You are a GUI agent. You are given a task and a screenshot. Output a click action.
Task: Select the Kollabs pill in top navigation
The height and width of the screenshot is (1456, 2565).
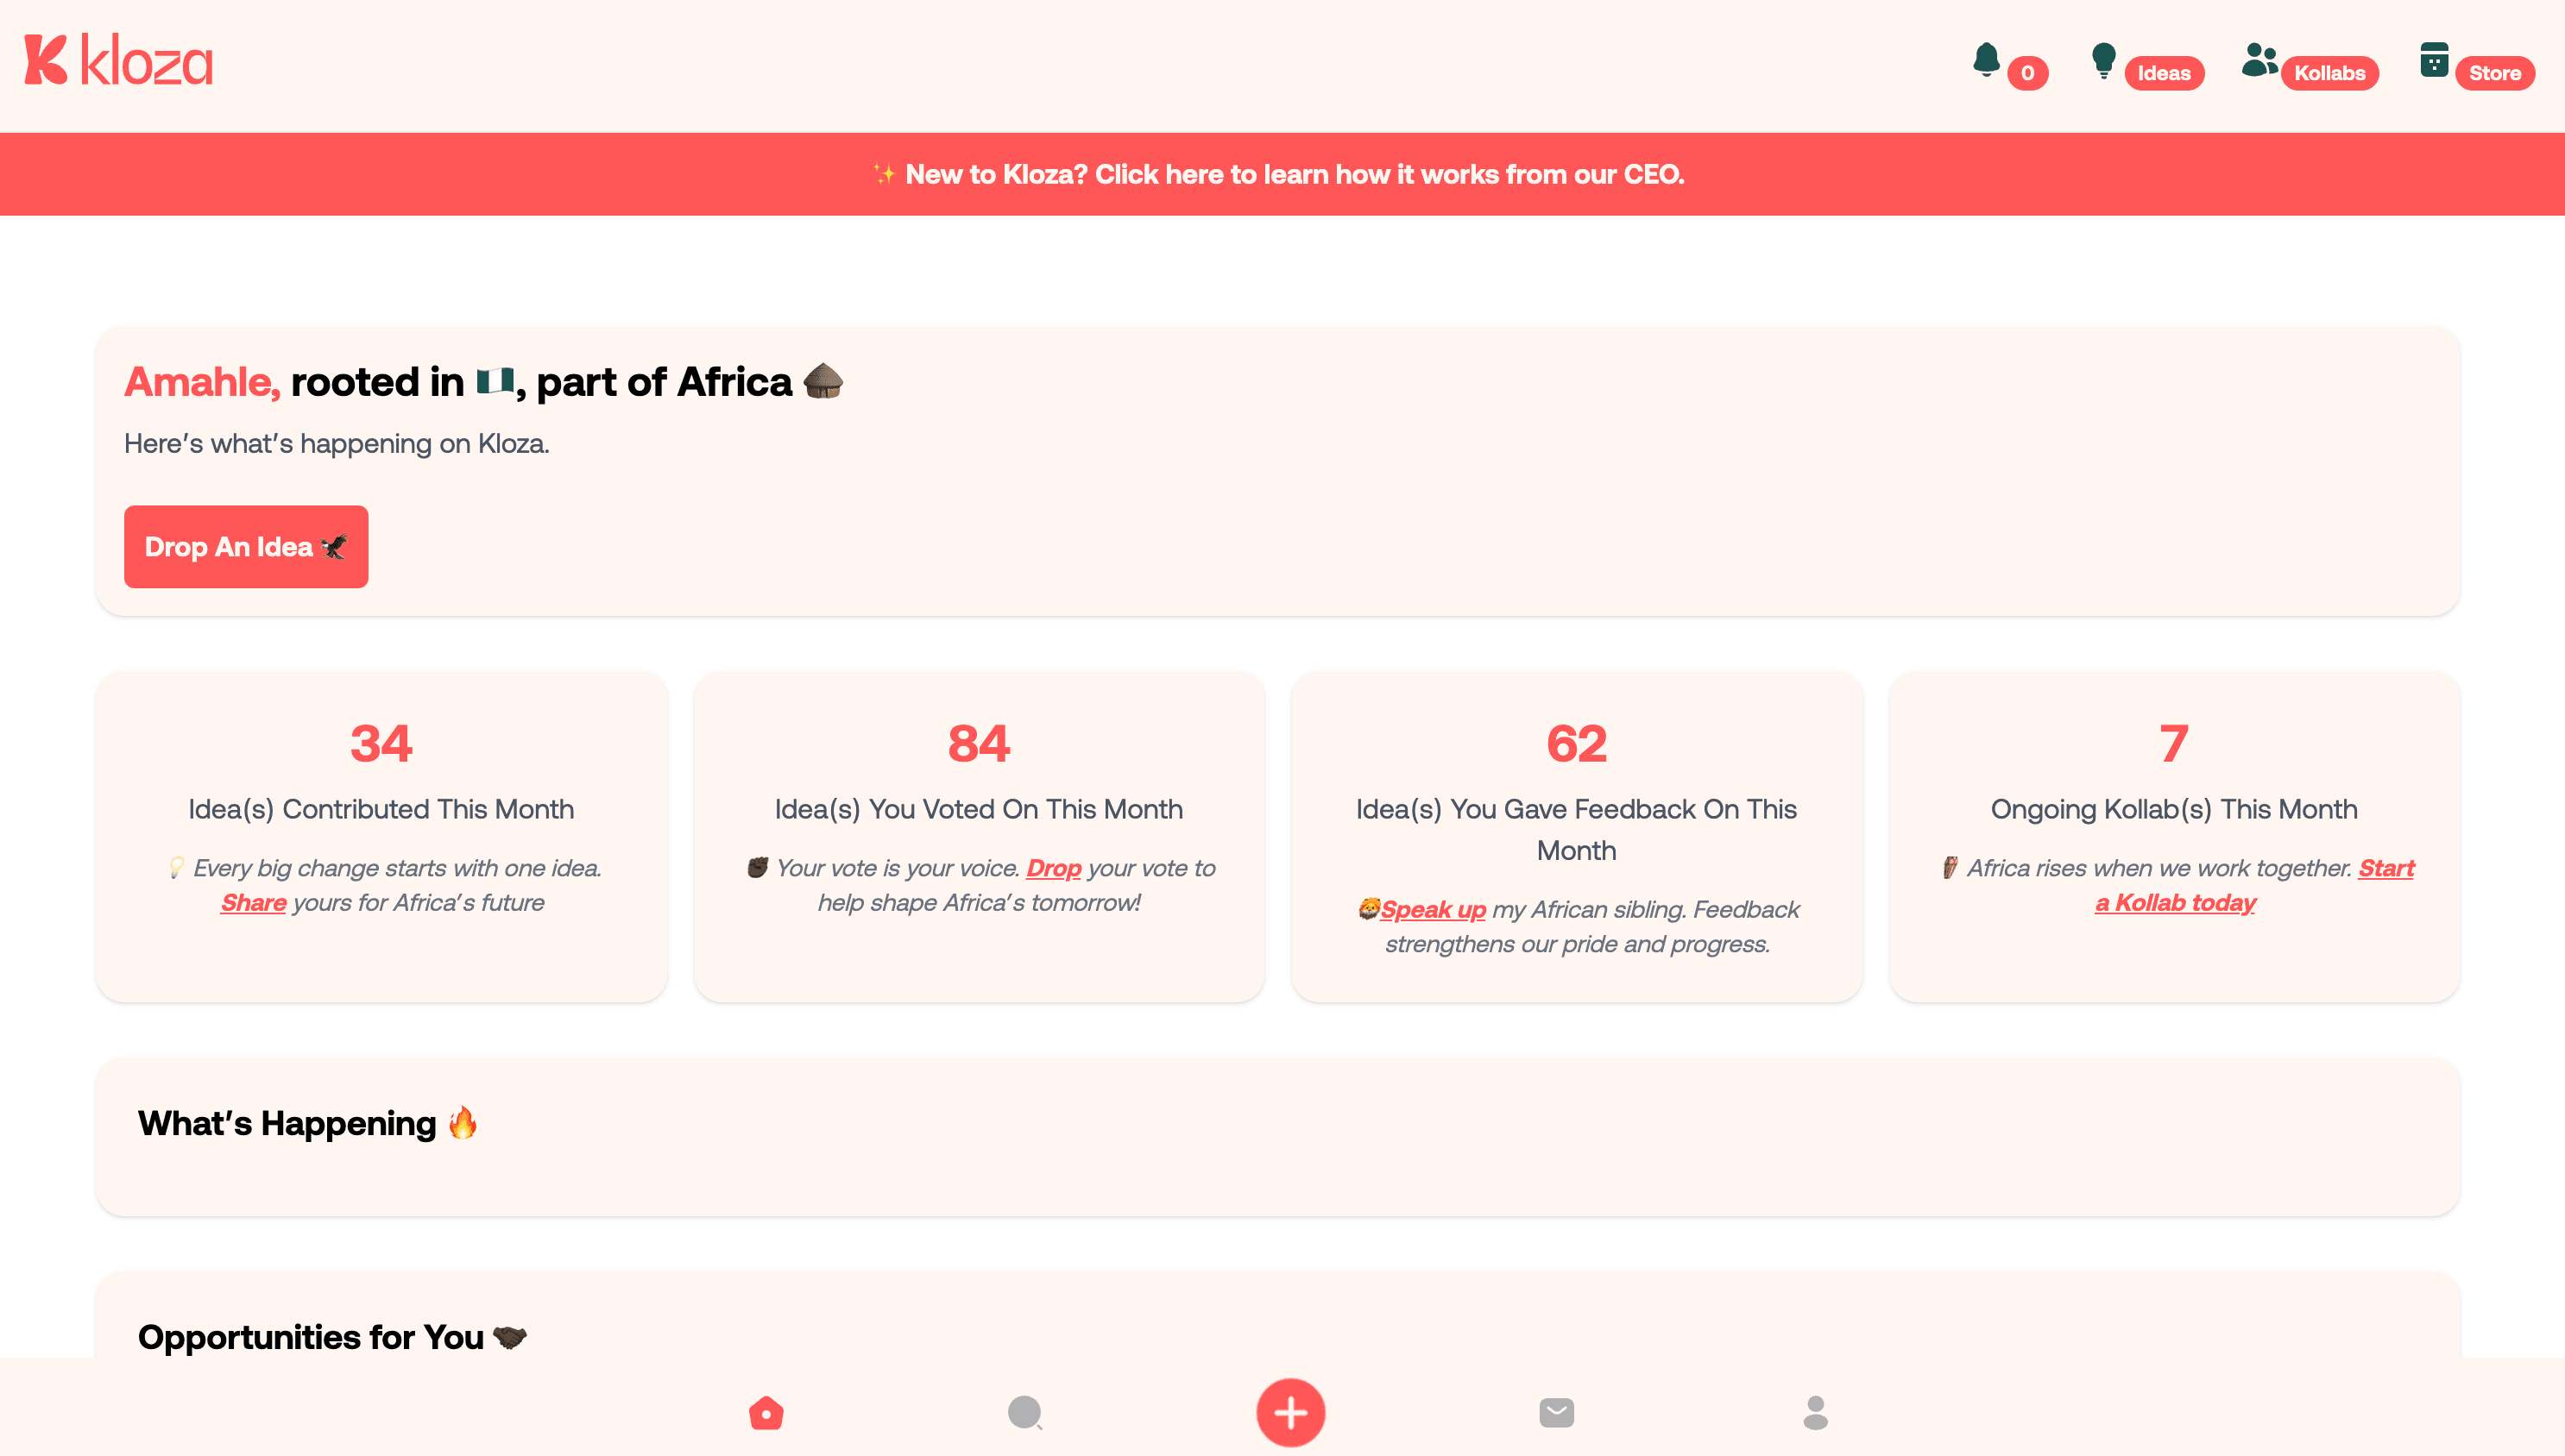(2330, 72)
